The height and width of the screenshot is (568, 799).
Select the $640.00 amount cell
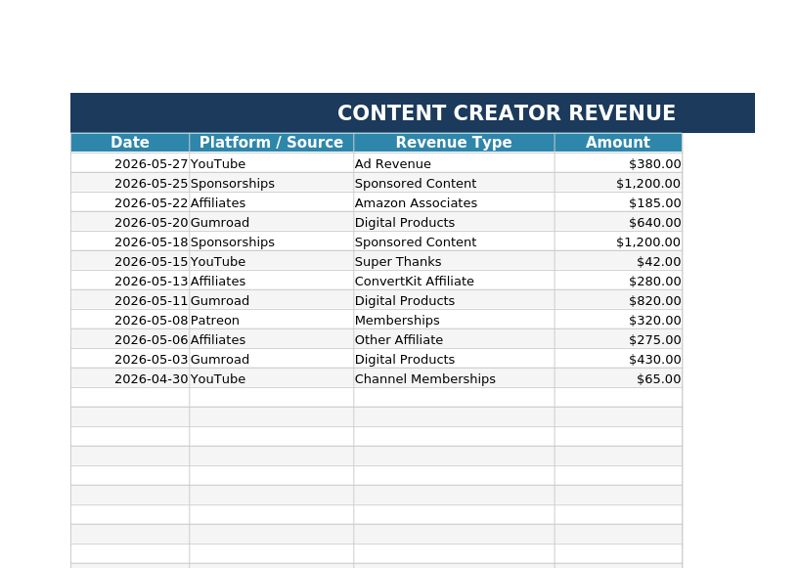[618, 223]
